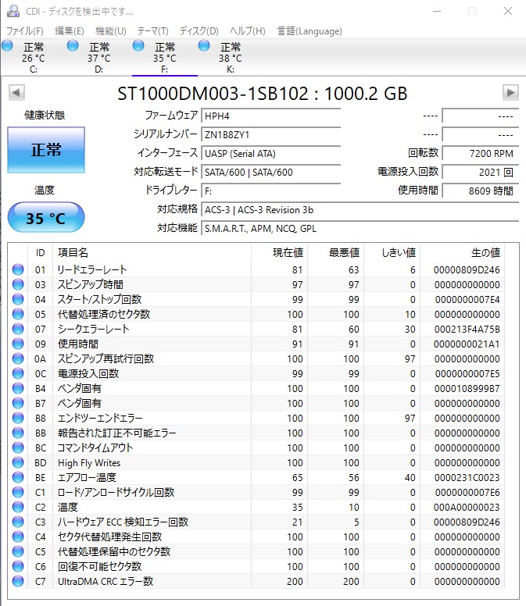Click status circle of attribute 07 シークエラーレート

pyautogui.click(x=18, y=329)
